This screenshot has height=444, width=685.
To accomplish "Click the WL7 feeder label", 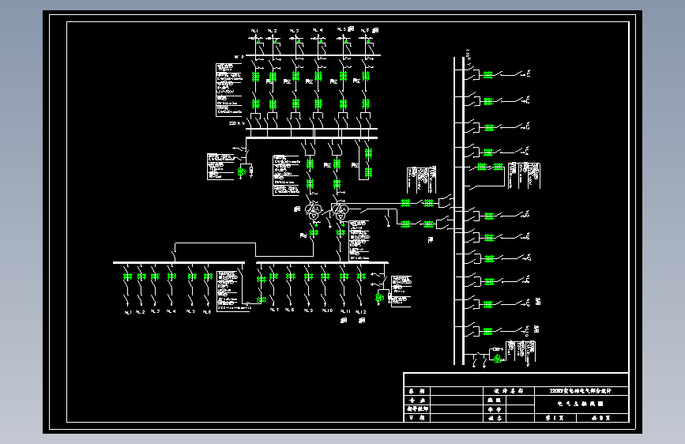I will point(274,310).
